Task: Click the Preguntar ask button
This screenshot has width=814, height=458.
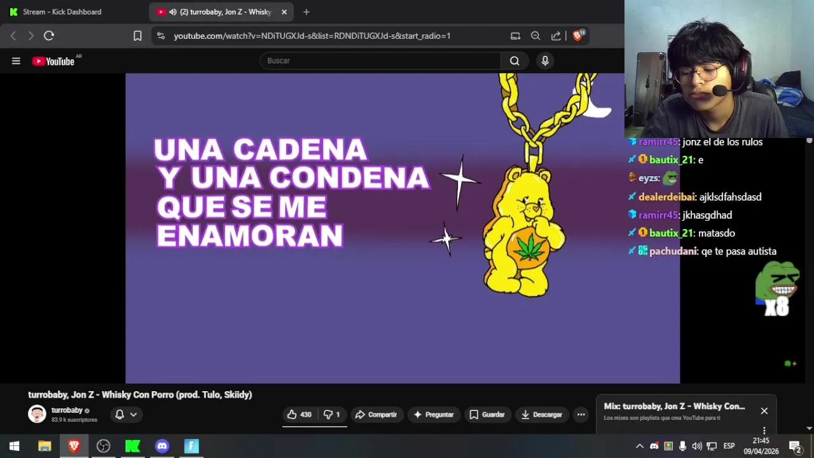Action: pyautogui.click(x=434, y=414)
